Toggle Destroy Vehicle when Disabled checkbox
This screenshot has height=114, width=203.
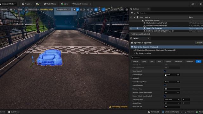165,96
